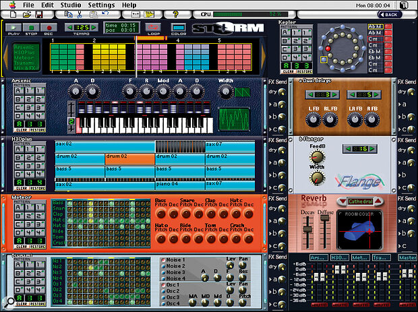Click the paste clipboard icon
Screen dimensions: 418x312
click(93, 15)
